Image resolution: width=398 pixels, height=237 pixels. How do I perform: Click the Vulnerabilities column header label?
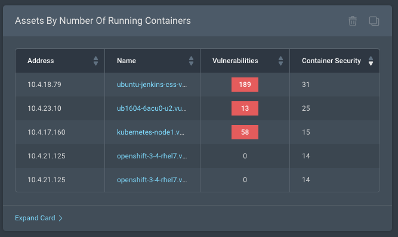tap(235, 61)
